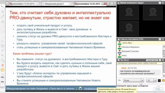The width and height of the screenshot is (165, 93).
Task: Select the arrow pointer tool
Action: tap(2, 12)
